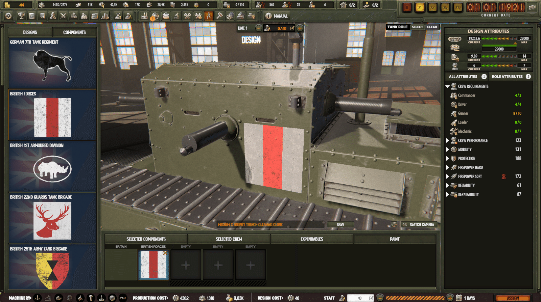Click the Switch Camera button

pyautogui.click(x=419, y=224)
